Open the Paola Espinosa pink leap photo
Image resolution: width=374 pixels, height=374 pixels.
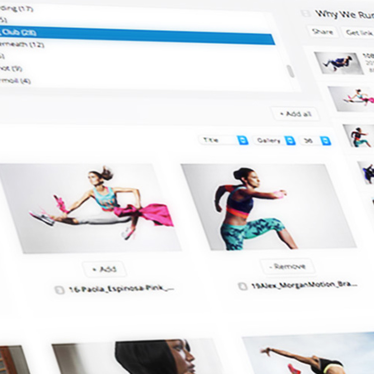[x=90, y=208]
